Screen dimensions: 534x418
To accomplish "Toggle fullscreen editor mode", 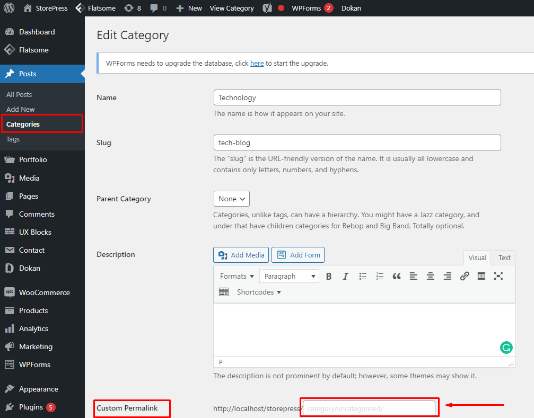I will tap(498, 276).
